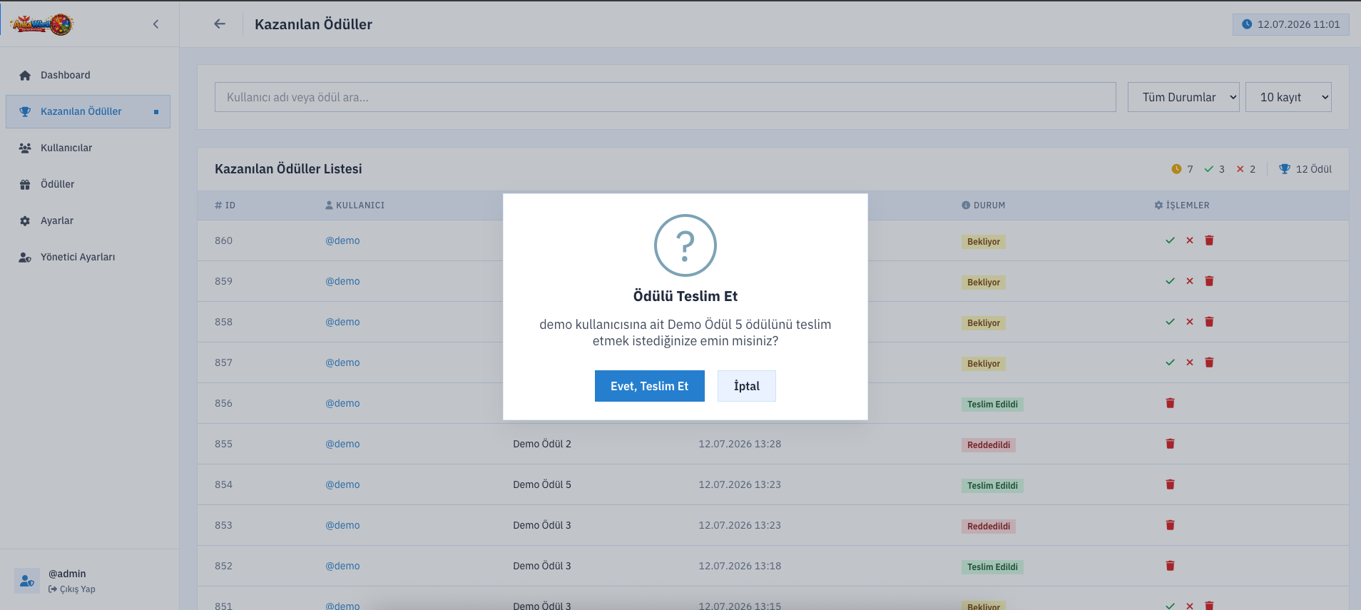Delete row 859 using trash icon
The image size is (1361, 610).
(x=1209, y=281)
